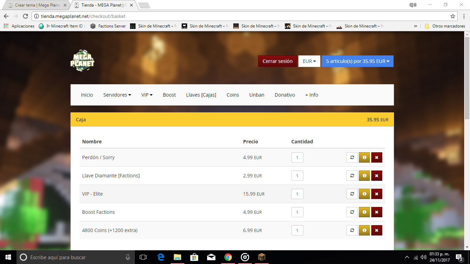Refresh quantity for Llave Diamante [Factions]
Screen dimensions: 470x264
tap(352, 176)
